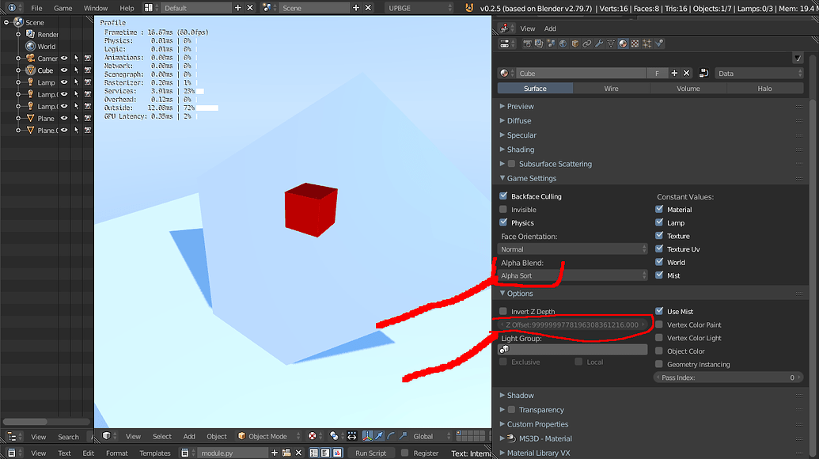Open the Physics properties tab
Screen dimensions: 819x459
point(659,44)
